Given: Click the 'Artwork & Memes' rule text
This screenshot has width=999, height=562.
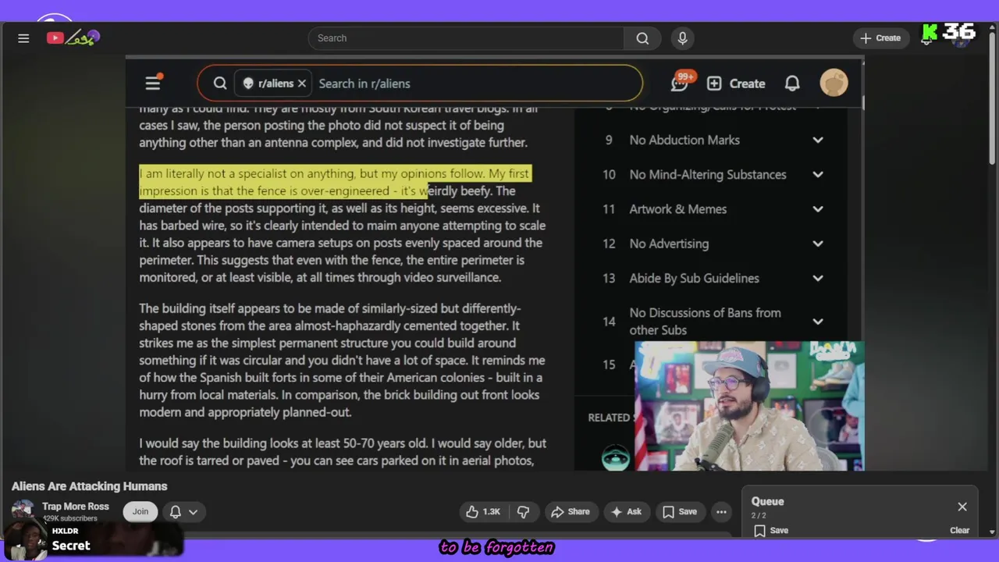Looking at the screenshot, I should tap(678, 209).
